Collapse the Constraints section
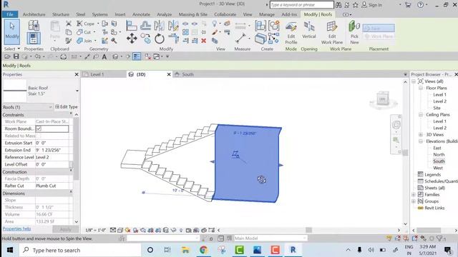The height and width of the screenshot is (257, 458). point(71,114)
